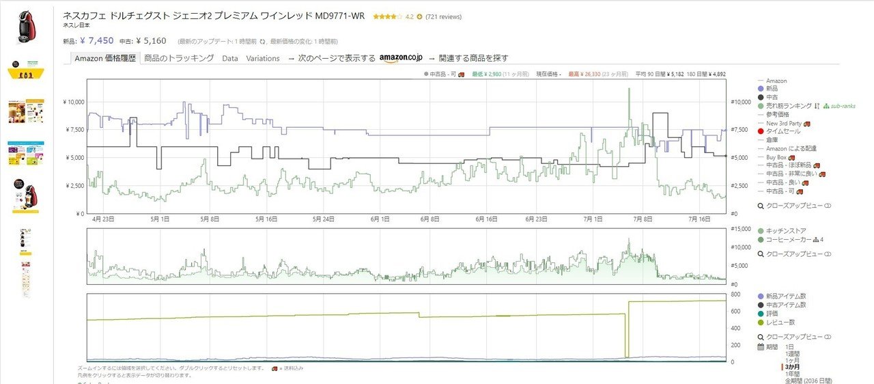The height and width of the screenshot is (384, 874).
Task: Click the 最高 ¥26,330 stat label
Action: (585, 74)
